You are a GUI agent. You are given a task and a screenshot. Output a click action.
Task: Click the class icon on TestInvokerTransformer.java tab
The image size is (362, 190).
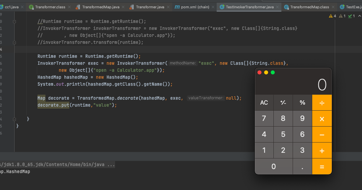click(222, 7)
